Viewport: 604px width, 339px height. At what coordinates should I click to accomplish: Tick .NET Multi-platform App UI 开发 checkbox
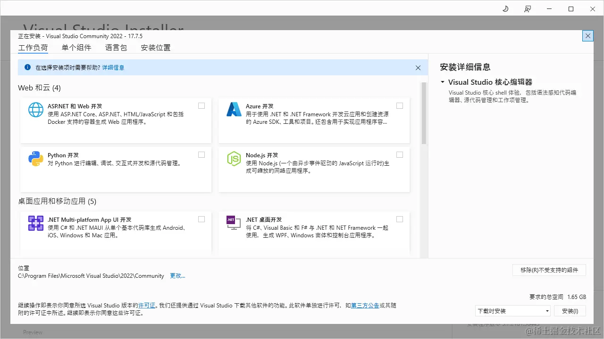(x=201, y=219)
